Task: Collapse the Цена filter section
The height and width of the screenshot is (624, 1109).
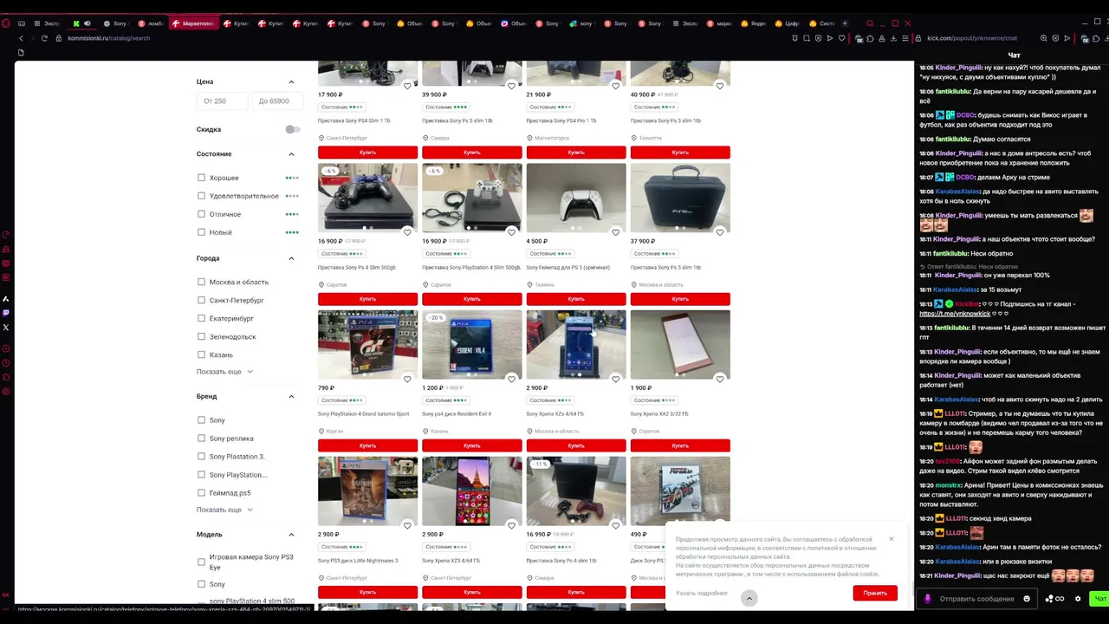Action: pos(291,81)
